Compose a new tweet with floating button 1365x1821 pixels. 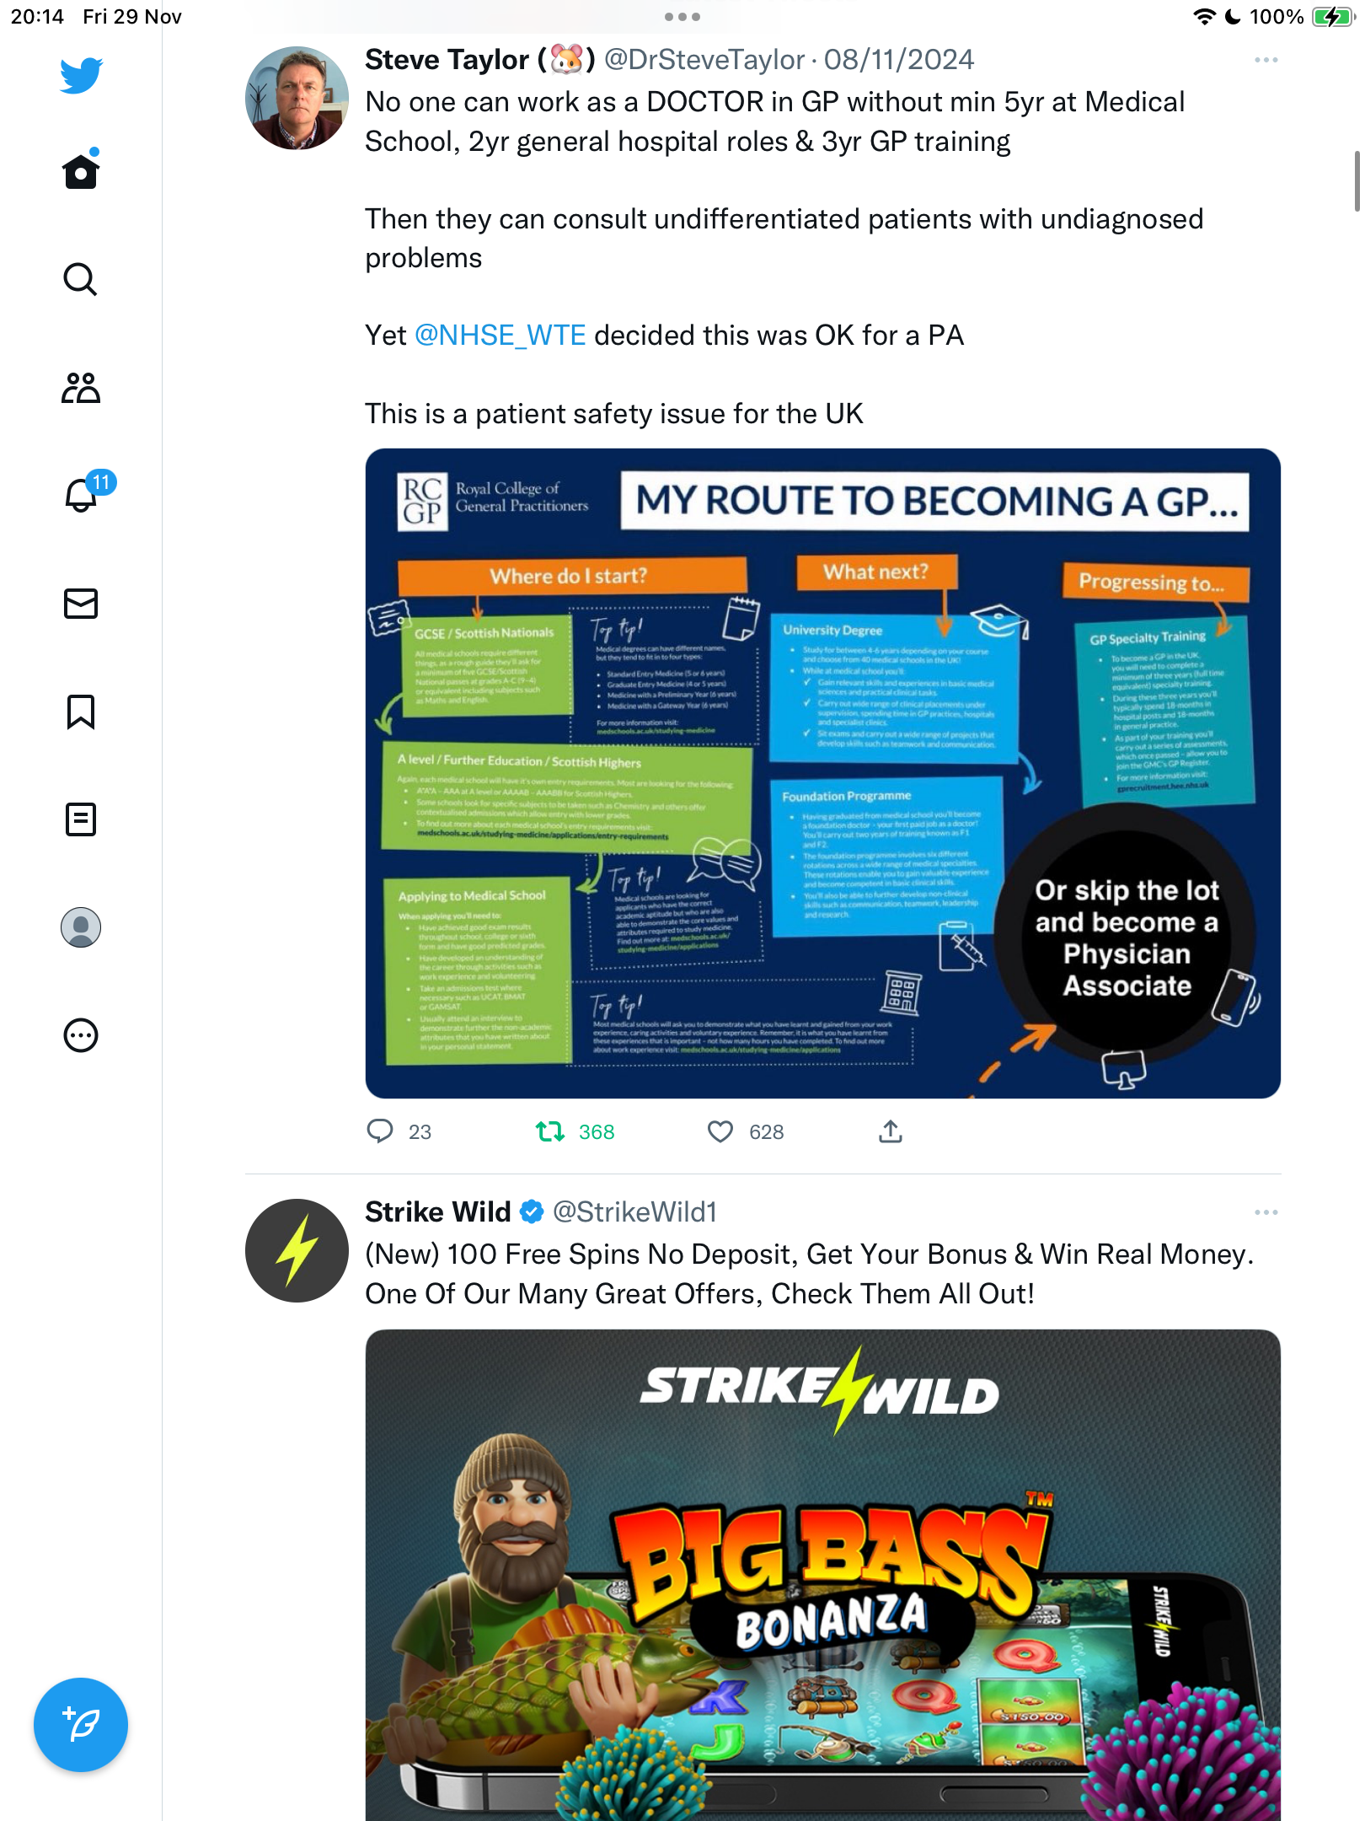(81, 1725)
